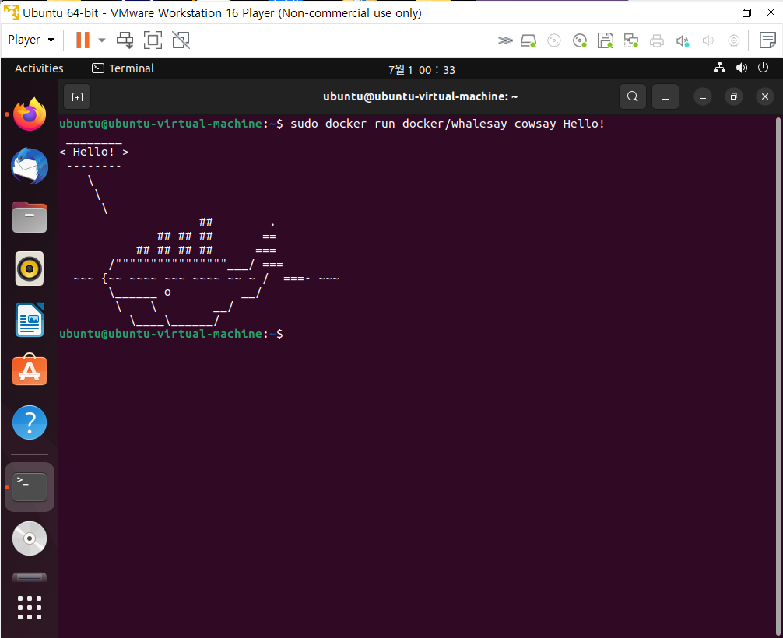This screenshot has width=783, height=638.
Task: Click the network adapter device icon
Action: click(631, 40)
